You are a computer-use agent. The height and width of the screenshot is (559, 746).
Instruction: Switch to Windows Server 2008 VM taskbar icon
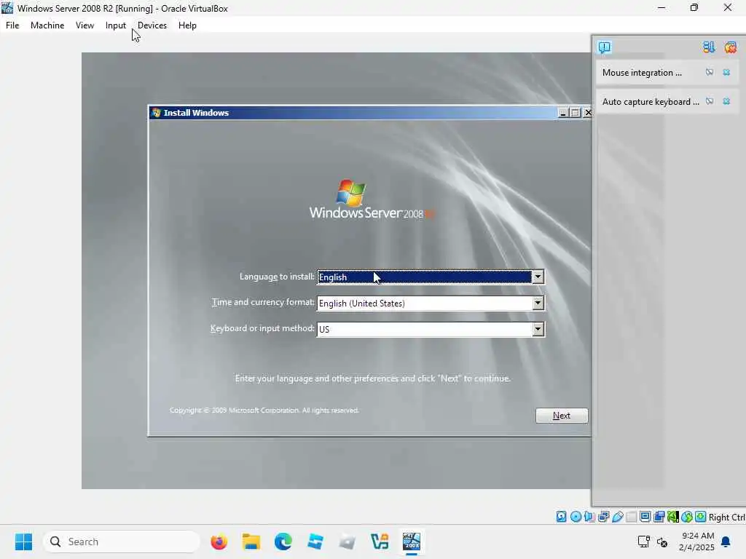click(412, 542)
